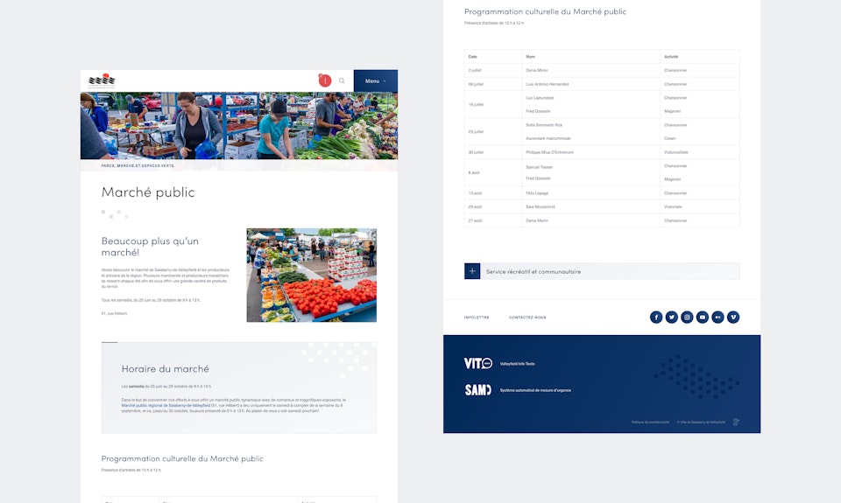Click the search magnifier icon

342,80
